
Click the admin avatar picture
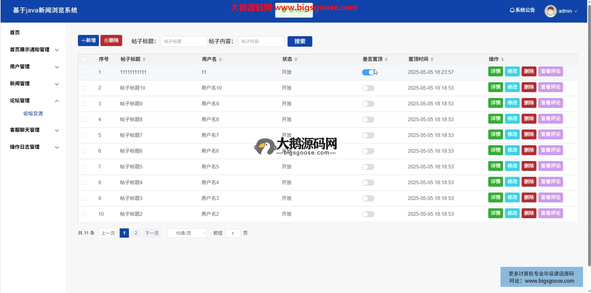[x=550, y=11]
